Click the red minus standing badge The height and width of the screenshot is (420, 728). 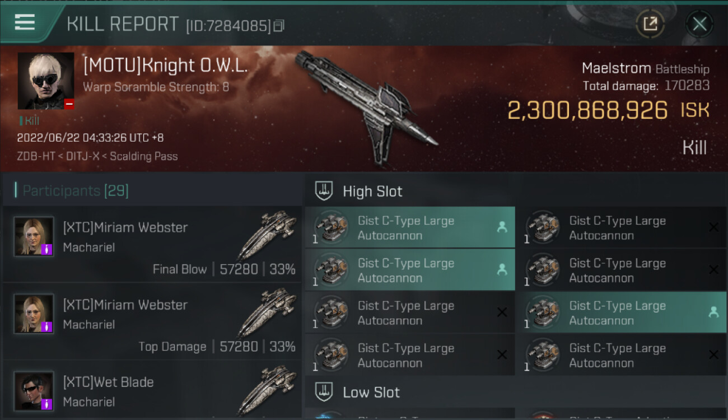coord(69,104)
